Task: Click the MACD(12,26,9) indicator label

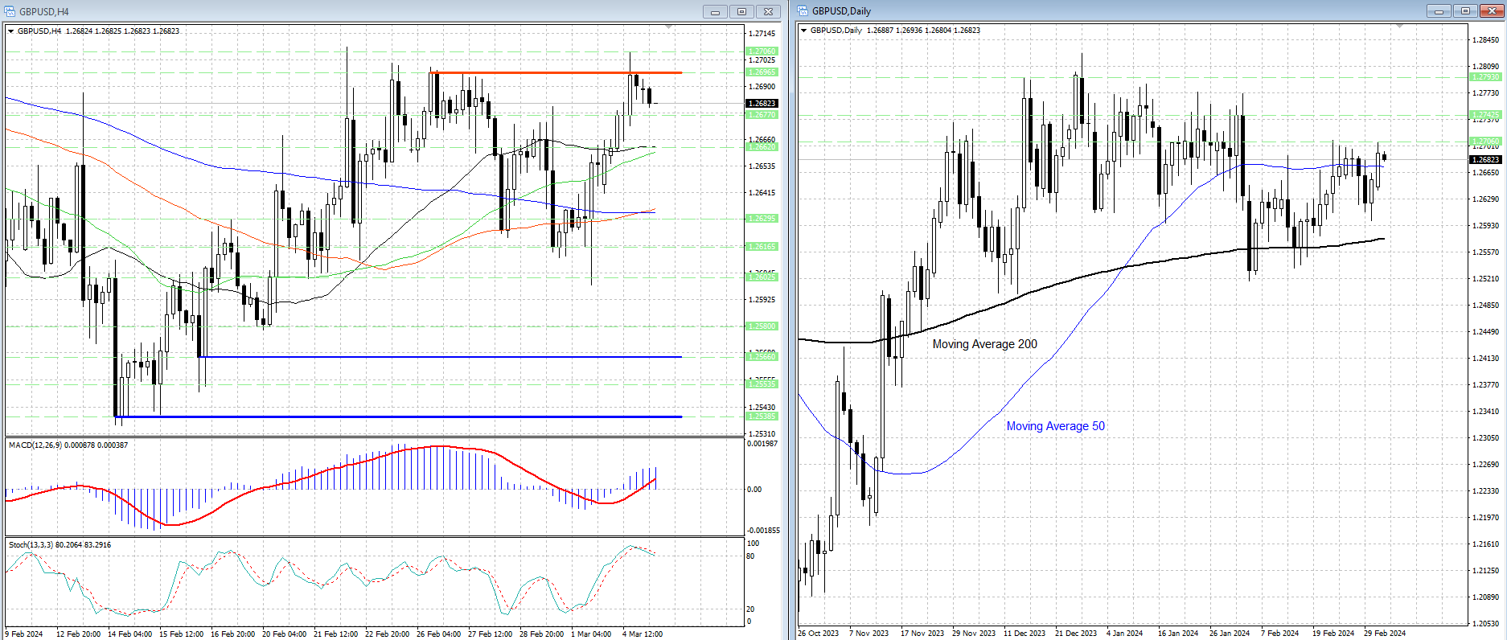Action: click(68, 445)
